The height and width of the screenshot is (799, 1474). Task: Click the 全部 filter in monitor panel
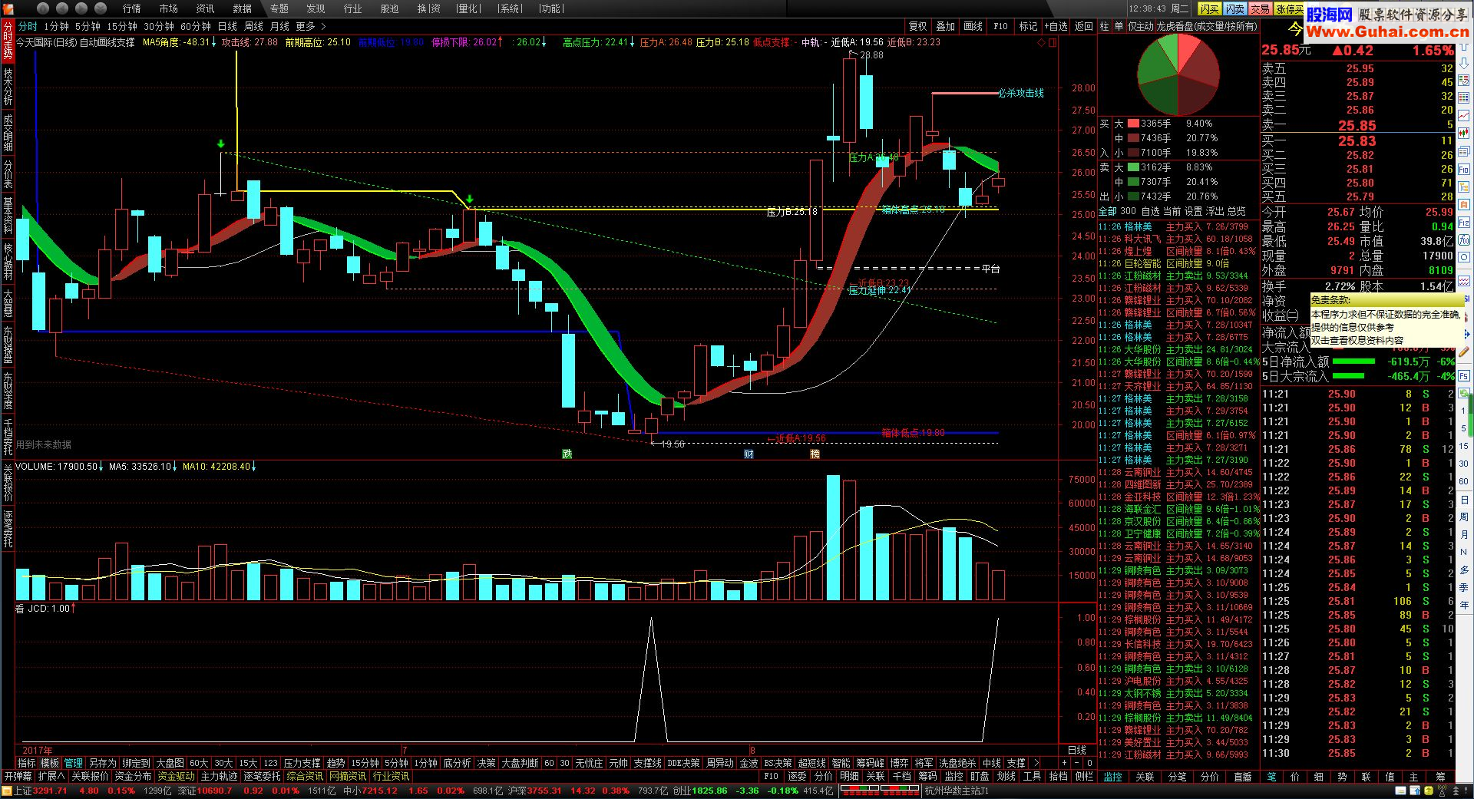tap(1108, 211)
